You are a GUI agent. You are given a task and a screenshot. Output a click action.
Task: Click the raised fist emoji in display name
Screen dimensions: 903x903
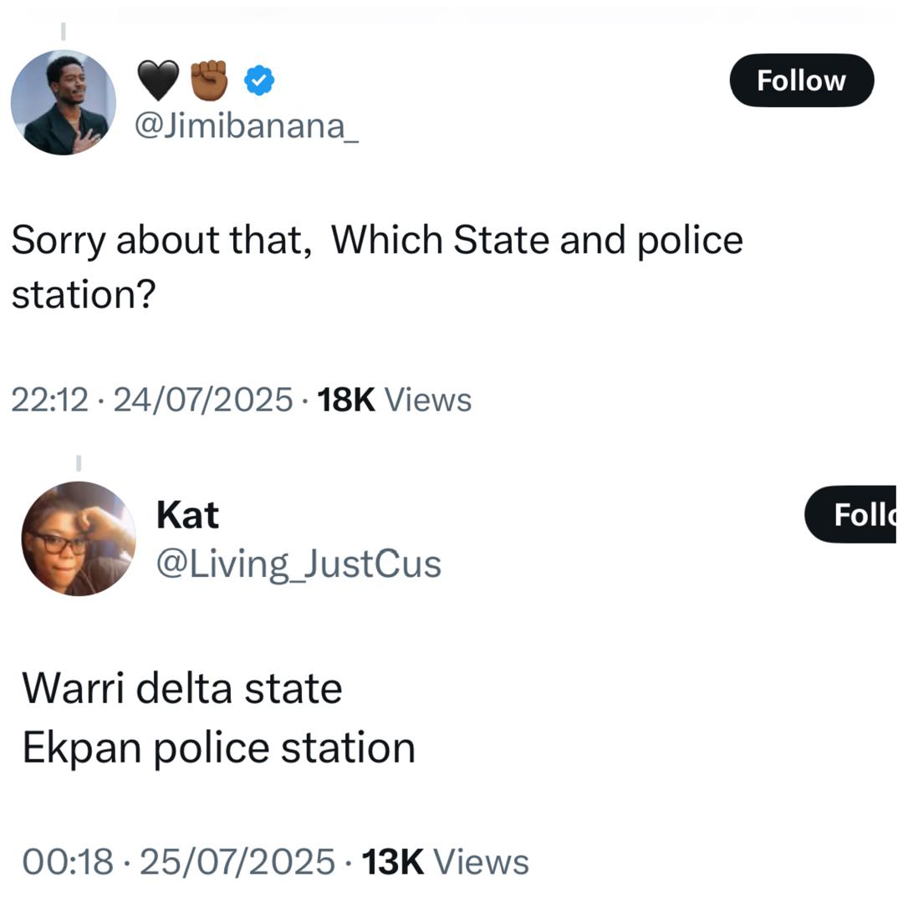click(209, 80)
